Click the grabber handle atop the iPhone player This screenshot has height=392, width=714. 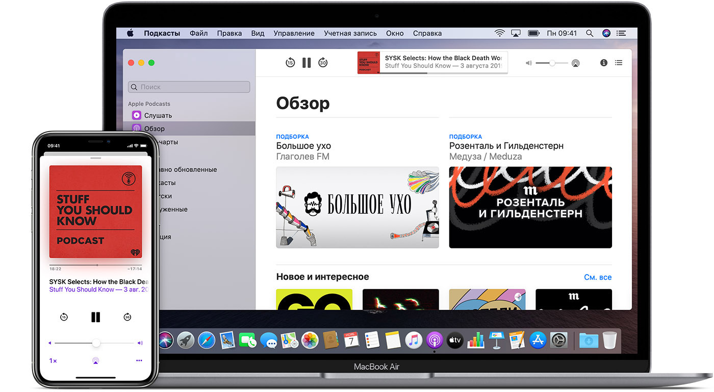pyautogui.click(x=95, y=158)
